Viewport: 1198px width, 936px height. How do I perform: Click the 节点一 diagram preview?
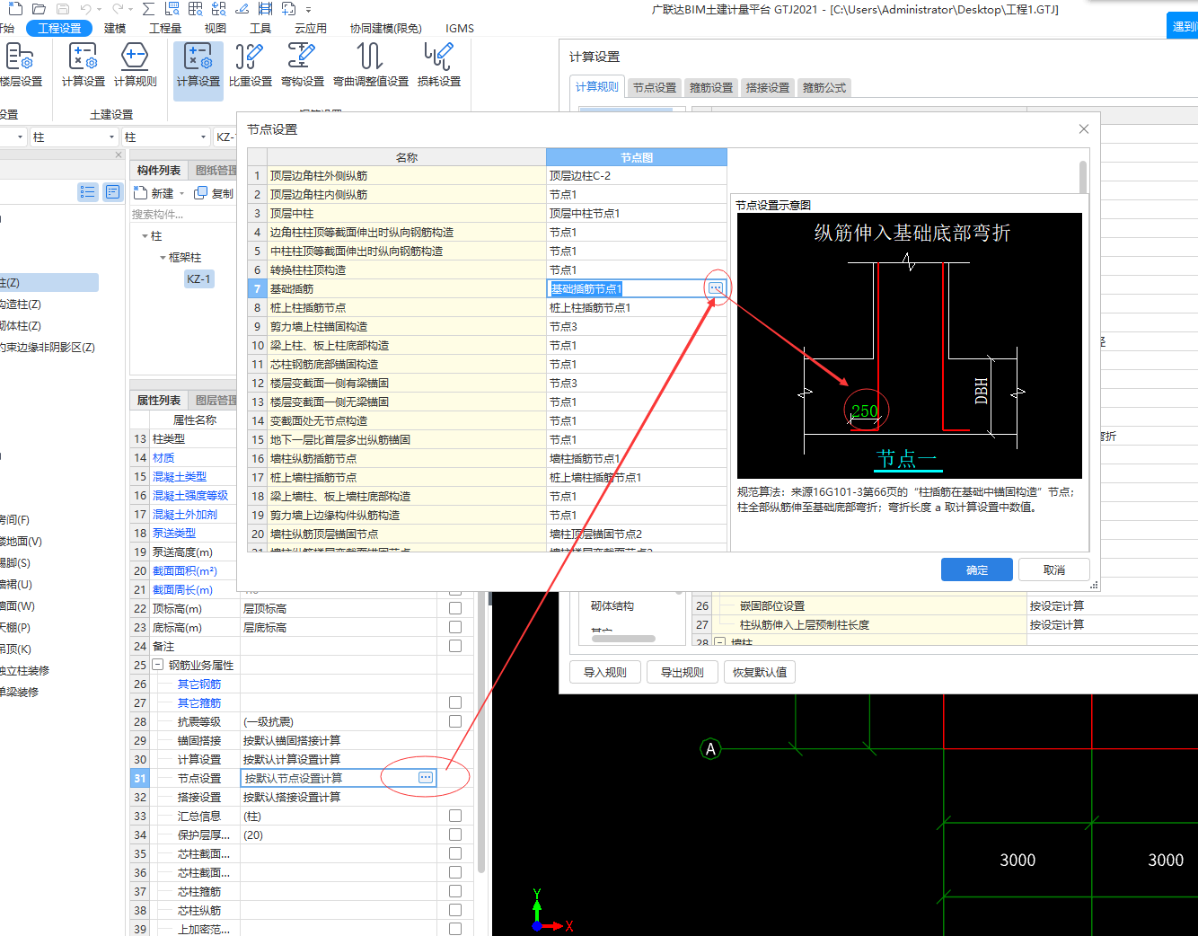coord(909,346)
